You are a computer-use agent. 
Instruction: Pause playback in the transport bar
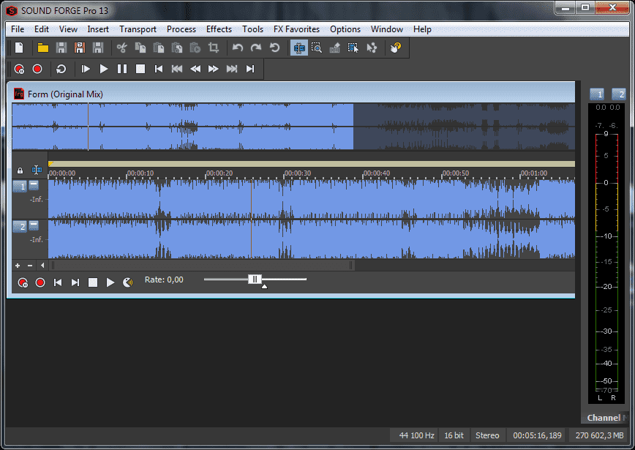(x=122, y=70)
